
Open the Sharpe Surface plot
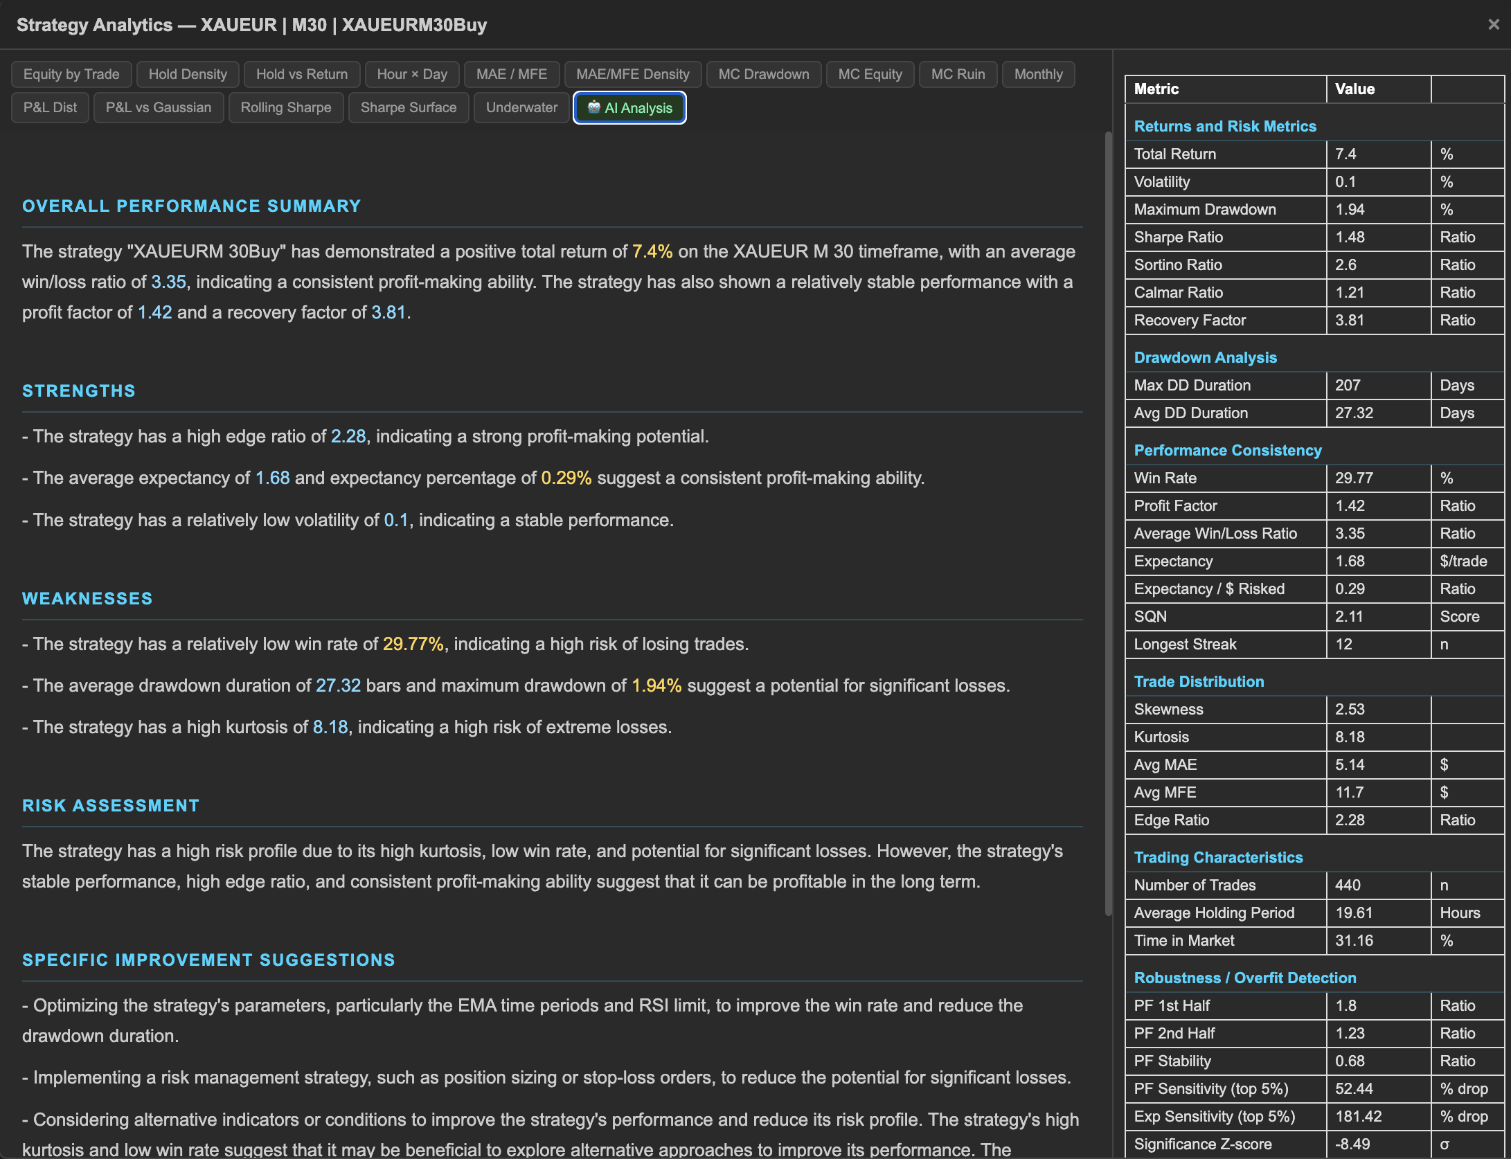408,107
